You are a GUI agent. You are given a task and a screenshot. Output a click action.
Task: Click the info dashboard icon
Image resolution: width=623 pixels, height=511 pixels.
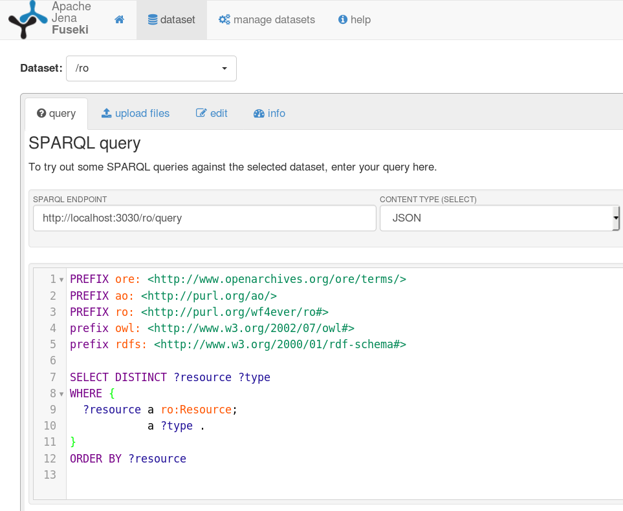point(259,114)
